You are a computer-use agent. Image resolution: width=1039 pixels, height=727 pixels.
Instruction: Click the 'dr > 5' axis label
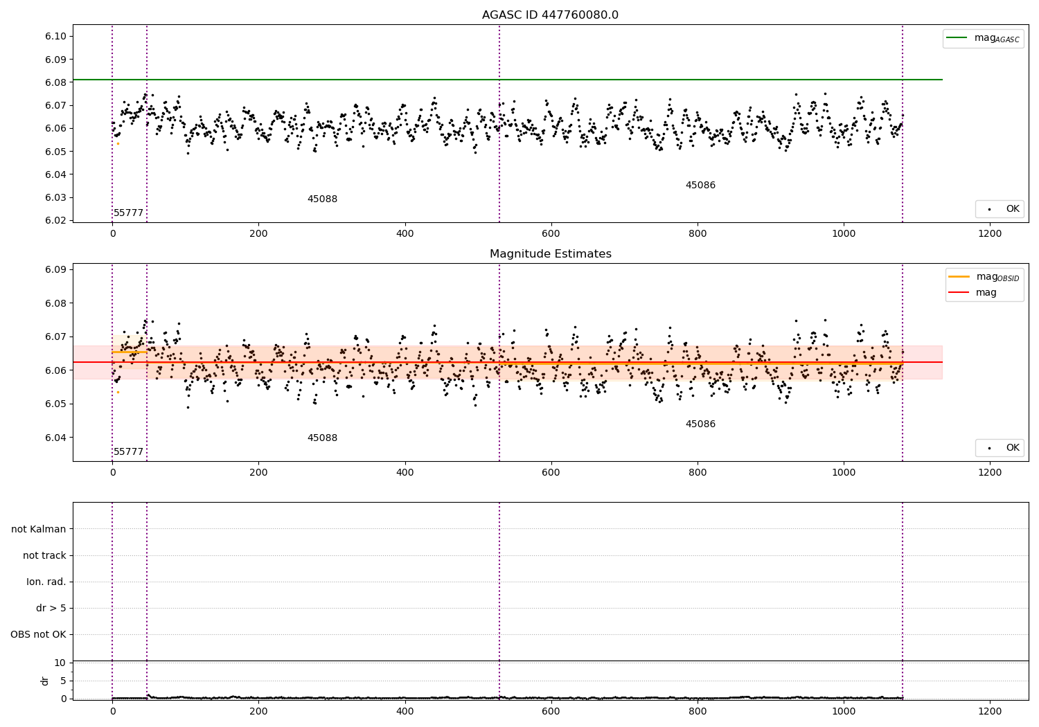[x=51, y=608]
